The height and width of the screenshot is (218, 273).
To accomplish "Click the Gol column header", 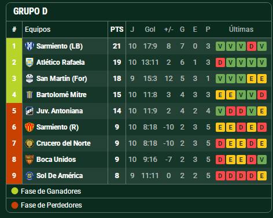I will coord(150,29).
